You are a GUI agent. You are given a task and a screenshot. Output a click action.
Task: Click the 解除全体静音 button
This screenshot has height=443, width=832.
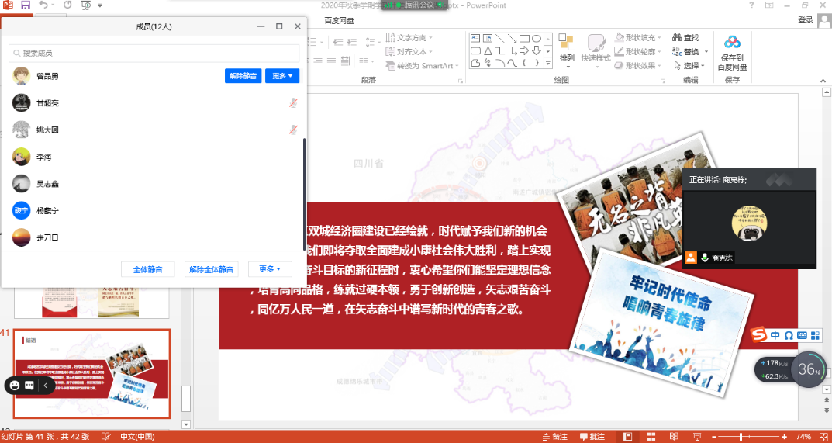pos(211,269)
